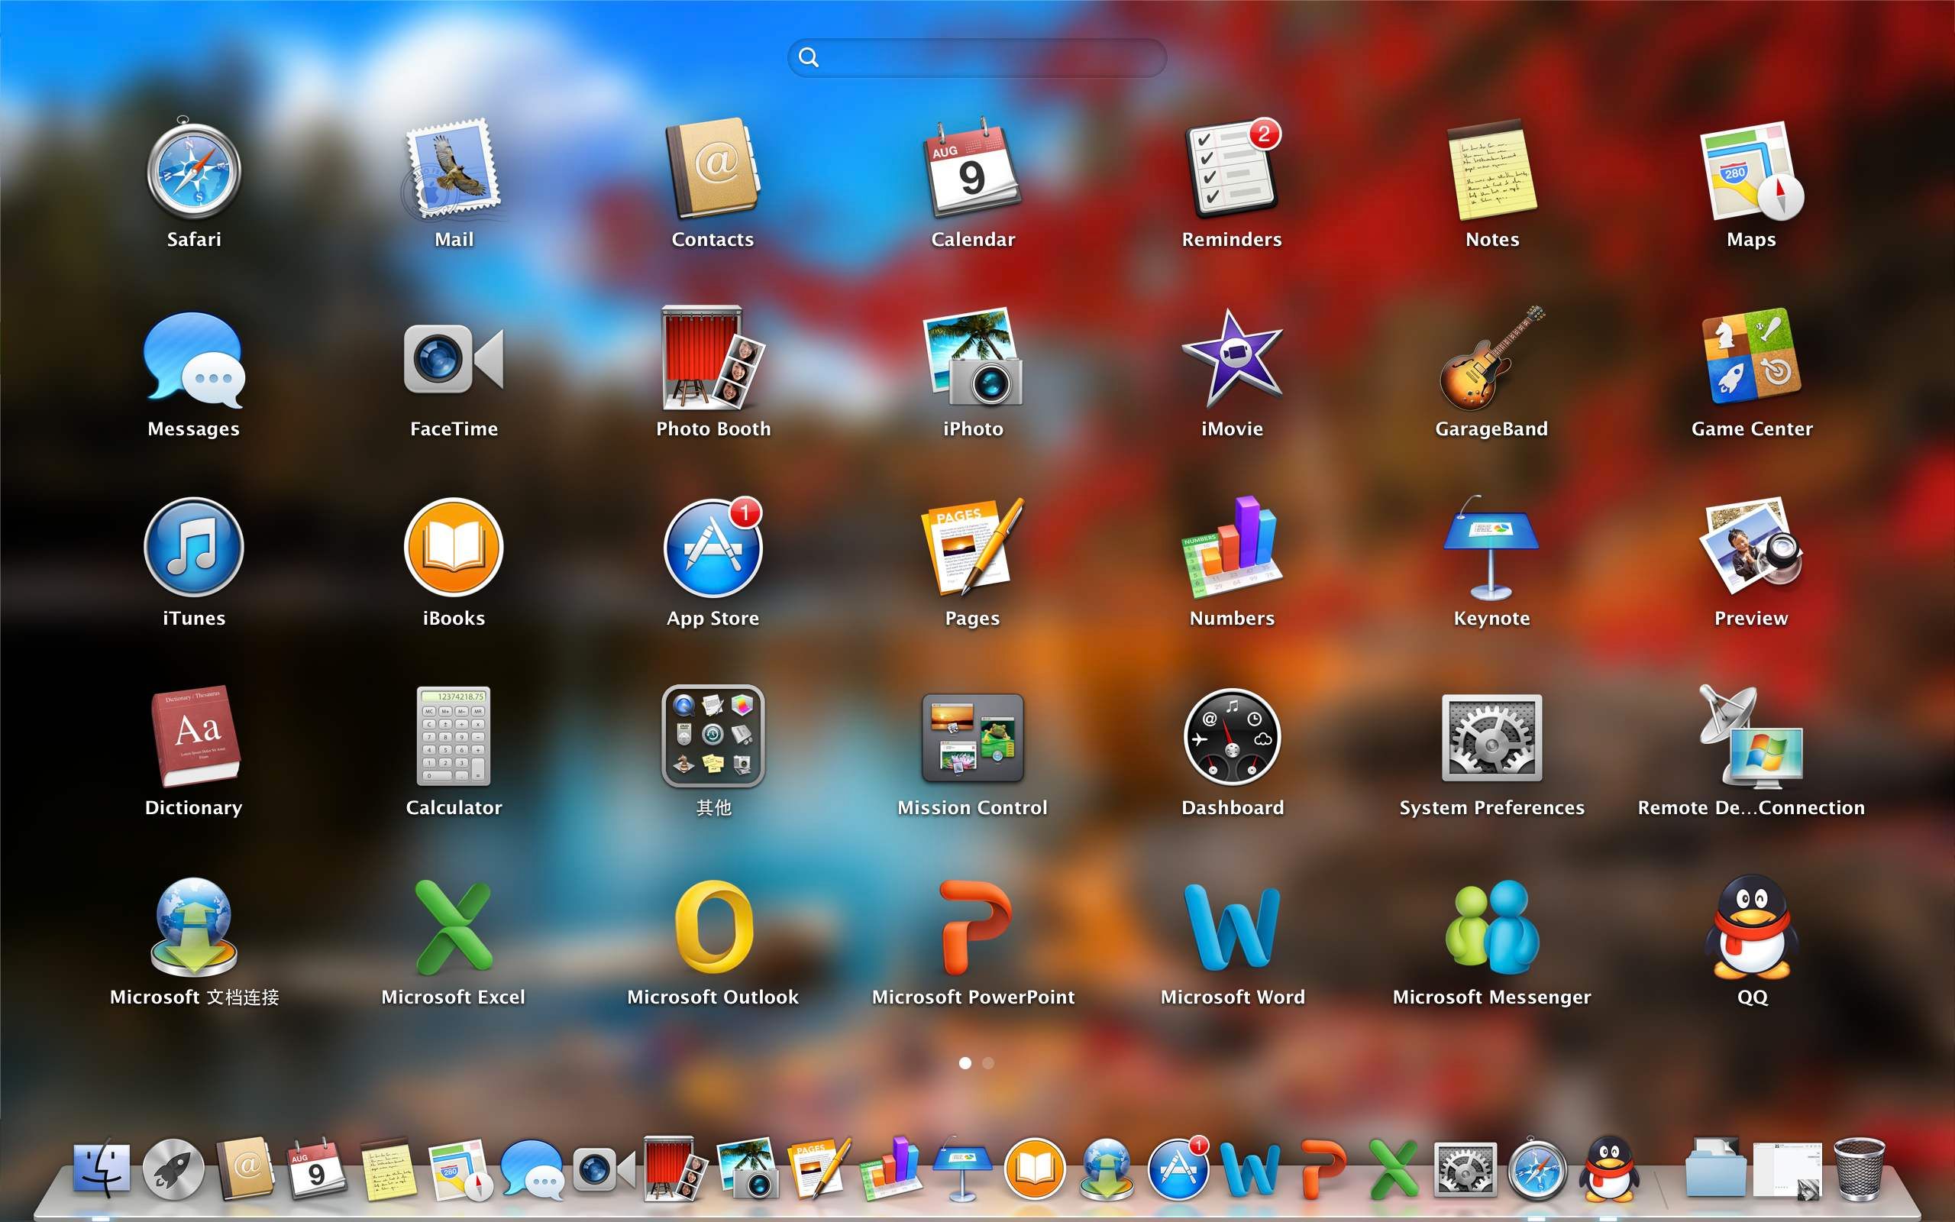
Task: Open Microsoft Word in the Launchpad grid
Action: point(1232,927)
